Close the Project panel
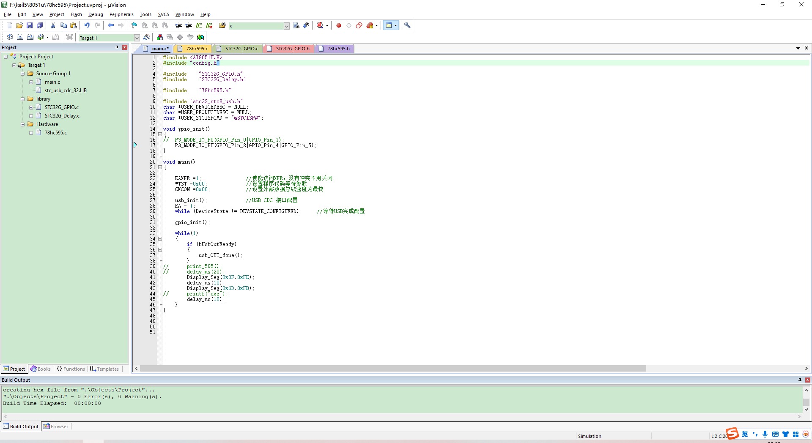Screen dimensions: 812x443 (125, 47)
